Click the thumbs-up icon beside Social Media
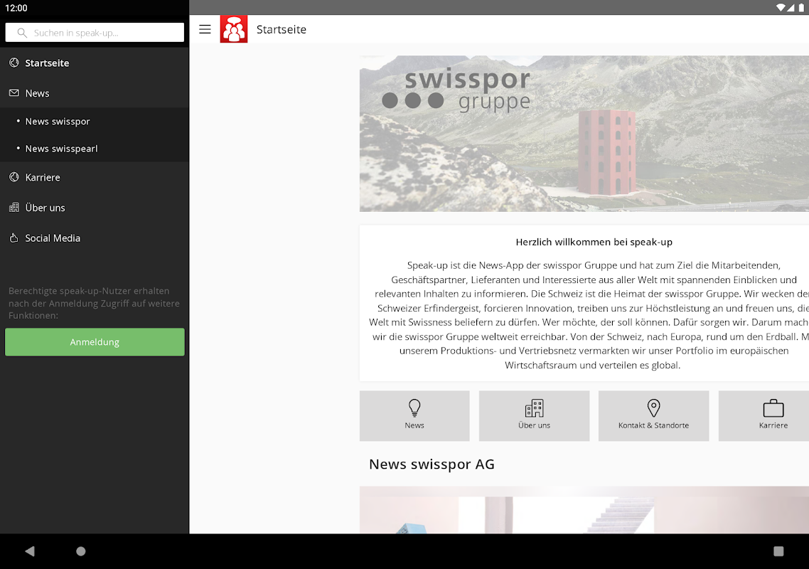 14,238
